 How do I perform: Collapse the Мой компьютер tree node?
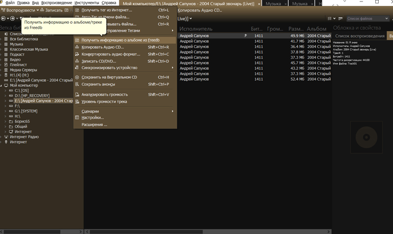click(x=1, y=86)
